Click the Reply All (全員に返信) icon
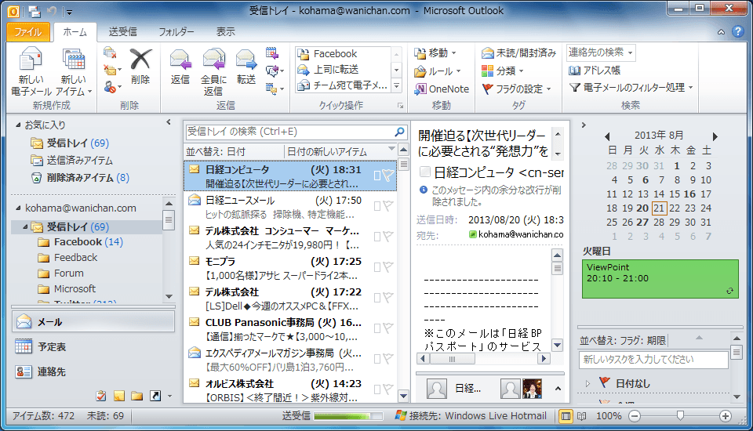Viewport: 753px width, 431px height. coord(213,60)
